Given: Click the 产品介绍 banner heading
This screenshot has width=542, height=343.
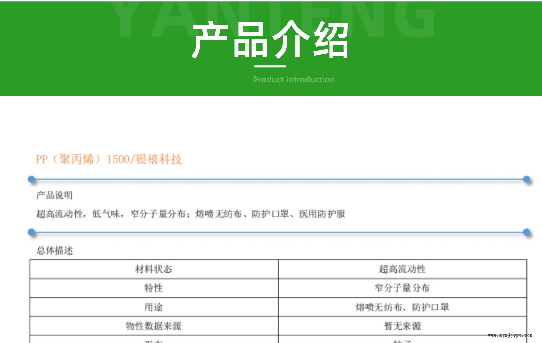Looking at the screenshot, I should click(270, 39).
